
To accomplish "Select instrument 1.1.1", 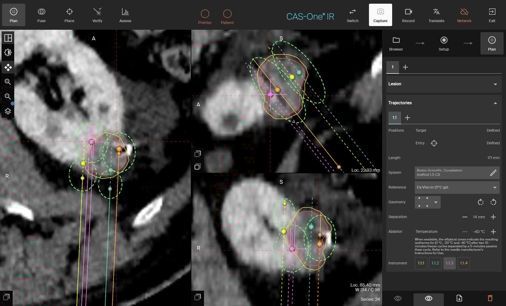I will (x=421, y=263).
